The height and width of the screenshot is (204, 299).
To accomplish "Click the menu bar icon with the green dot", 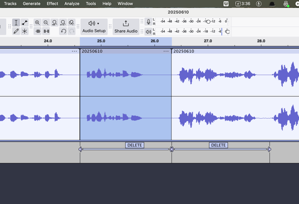I will (x=286, y=4).
